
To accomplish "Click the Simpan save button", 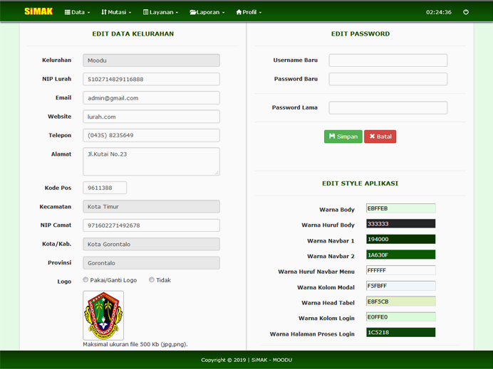I will [343, 137].
